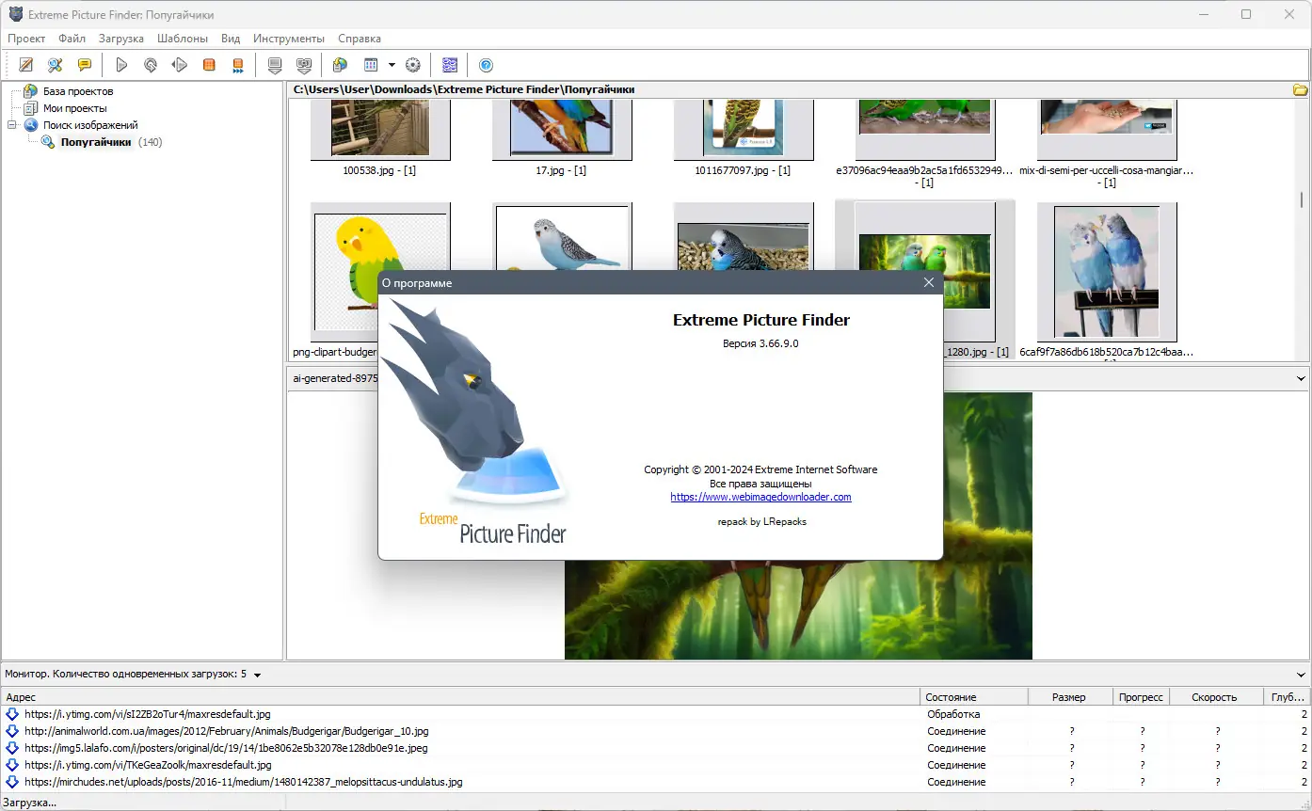Collapse the monitor panel chevron
This screenshot has height=811, width=1312.
1301,675
